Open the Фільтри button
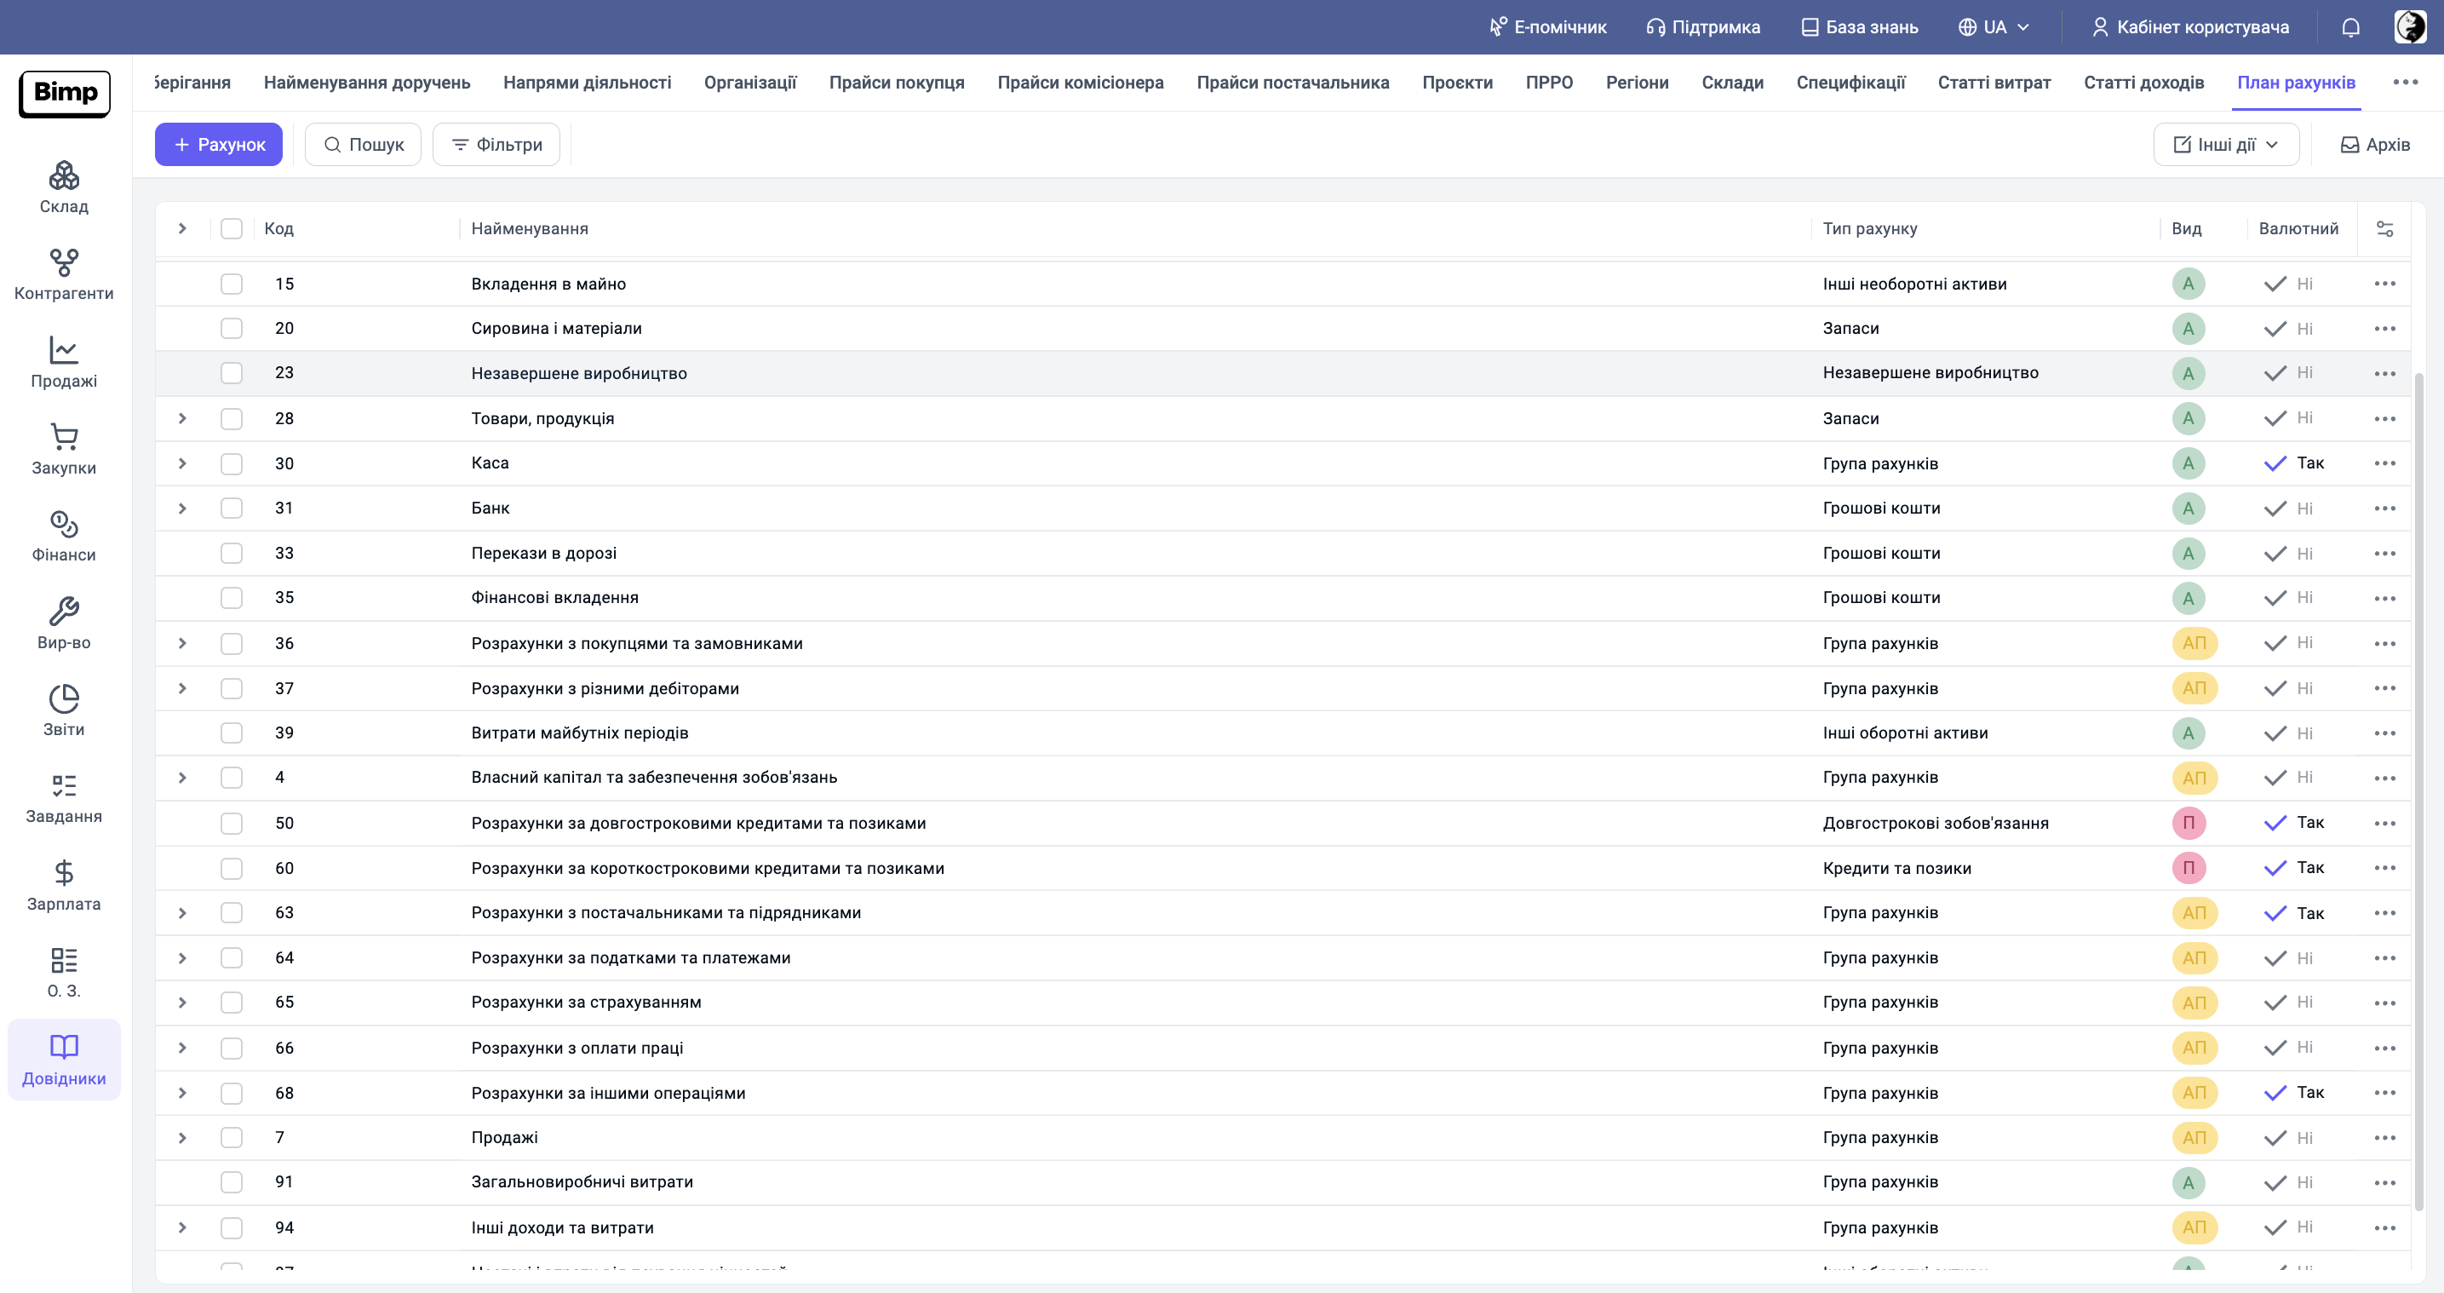The image size is (2444, 1293). click(x=496, y=144)
